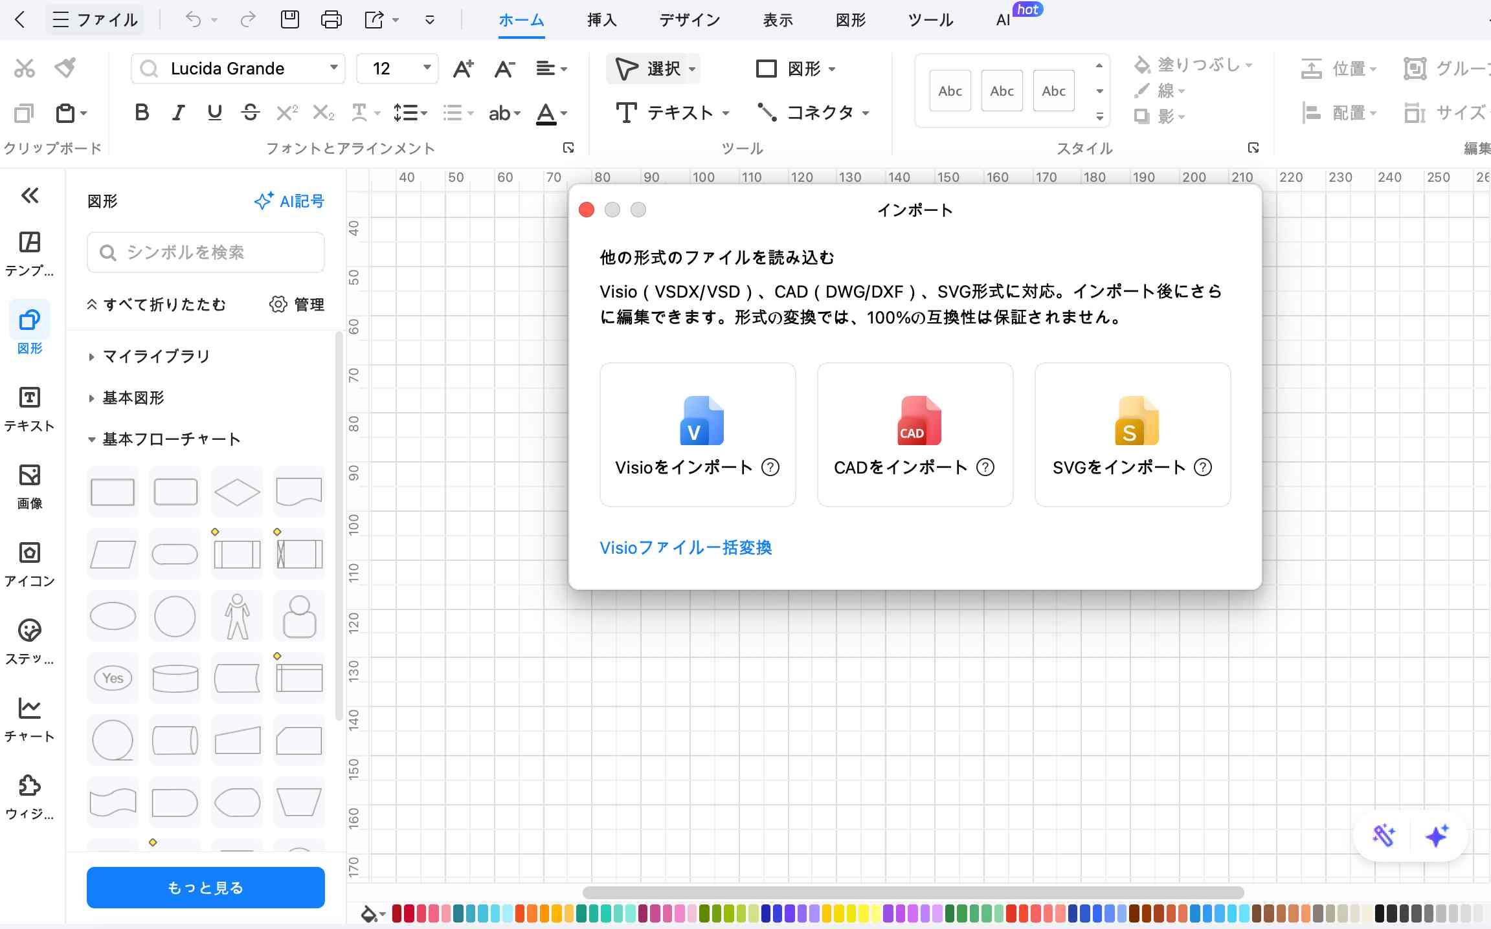The height and width of the screenshot is (929, 1491).
Task: Click Visioをインポート card
Action: coord(697,435)
